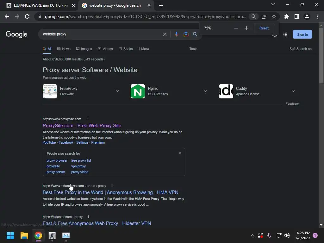Open ProxySite Settings sitelink
This screenshot has width=324, height=243.
tap(82, 142)
